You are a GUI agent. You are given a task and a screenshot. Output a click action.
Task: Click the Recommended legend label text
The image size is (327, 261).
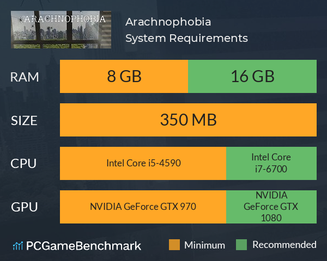click(284, 245)
